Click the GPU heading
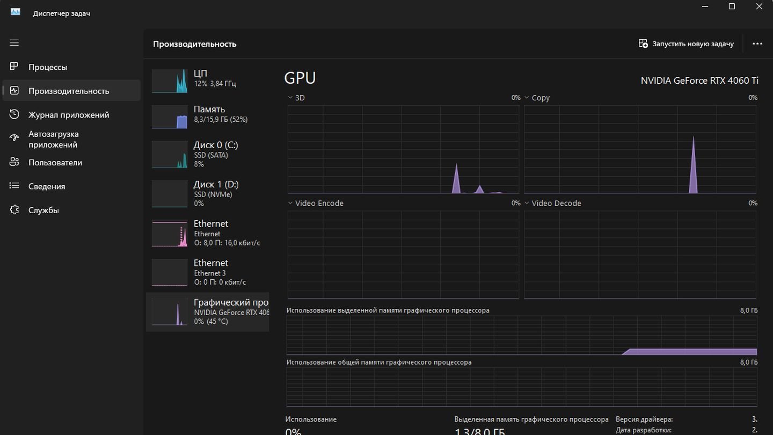 [x=300, y=78]
